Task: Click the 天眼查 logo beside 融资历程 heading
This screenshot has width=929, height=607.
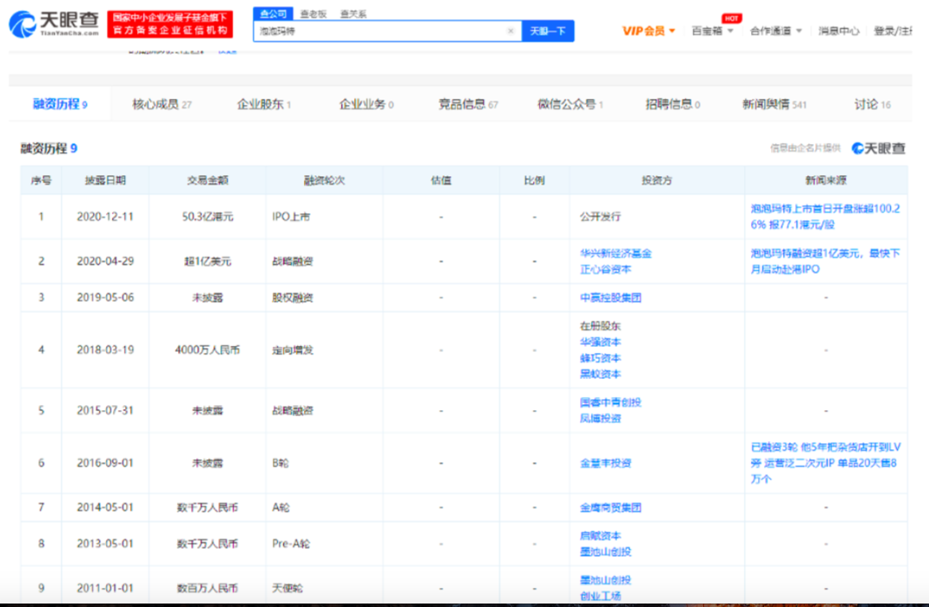Action: click(878, 148)
